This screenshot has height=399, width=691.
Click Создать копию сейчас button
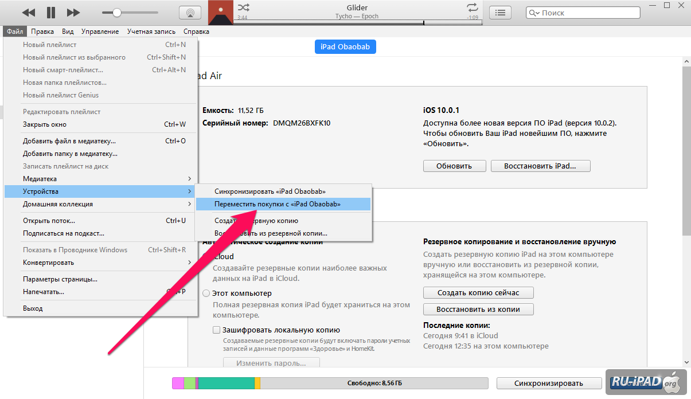point(478,292)
